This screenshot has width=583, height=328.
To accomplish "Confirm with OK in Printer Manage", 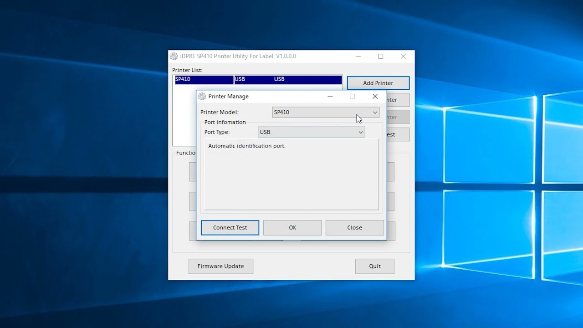I will 292,228.
